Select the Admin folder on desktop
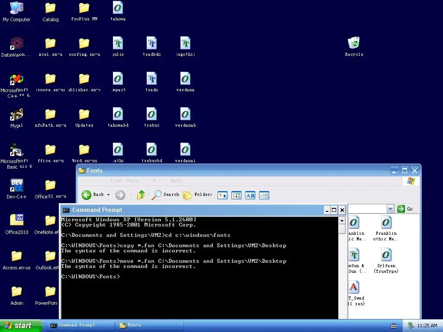Viewport: 443px width, 332px height. pos(17,295)
